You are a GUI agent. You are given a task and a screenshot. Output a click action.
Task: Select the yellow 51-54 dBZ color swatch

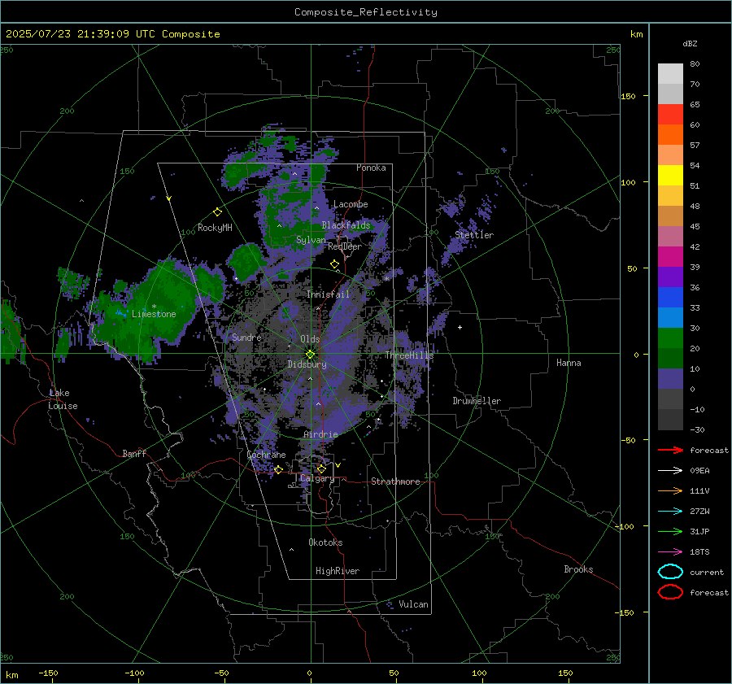pyautogui.click(x=670, y=176)
